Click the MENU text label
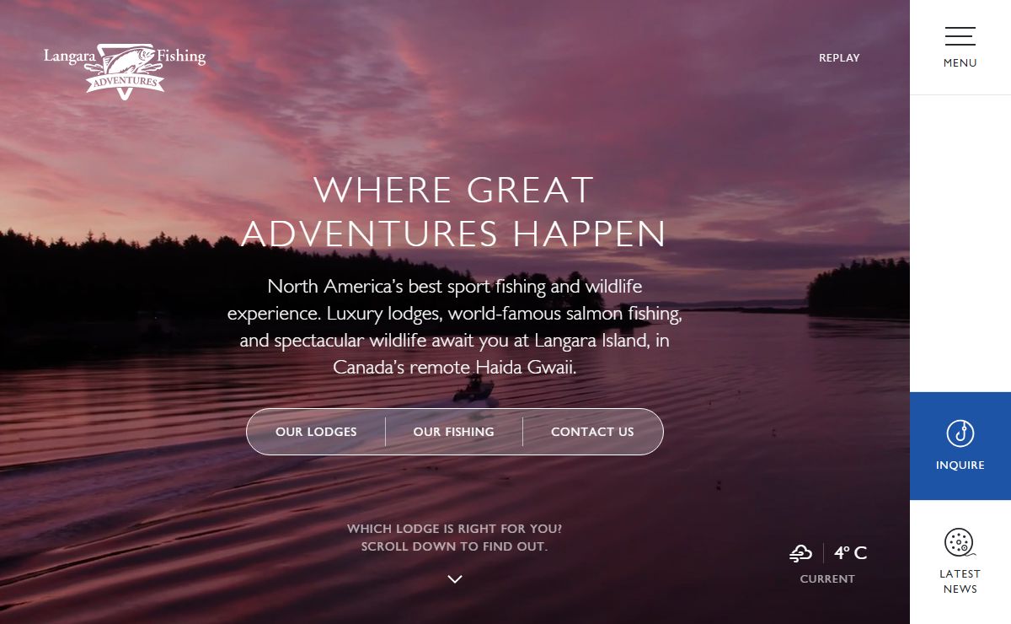Screen dimensions: 1011x624 960,63
